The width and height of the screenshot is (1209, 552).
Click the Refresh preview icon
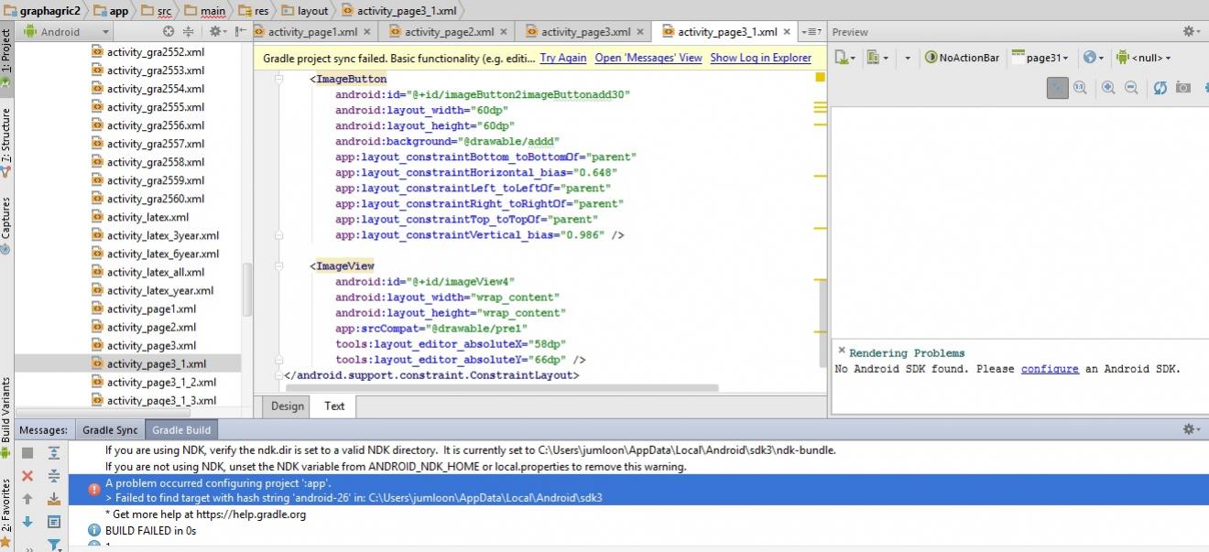(1160, 87)
